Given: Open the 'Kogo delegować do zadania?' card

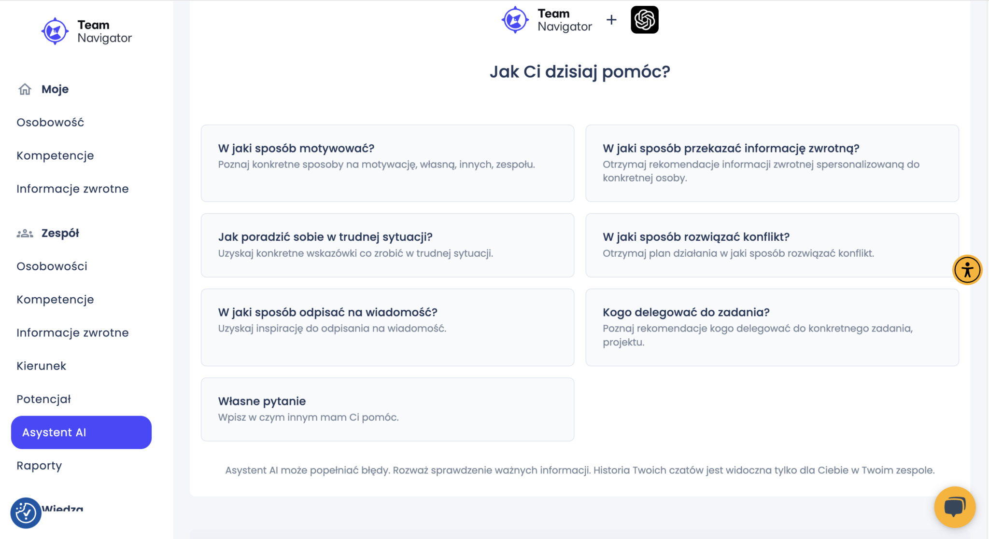Looking at the screenshot, I should pyautogui.click(x=772, y=327).
